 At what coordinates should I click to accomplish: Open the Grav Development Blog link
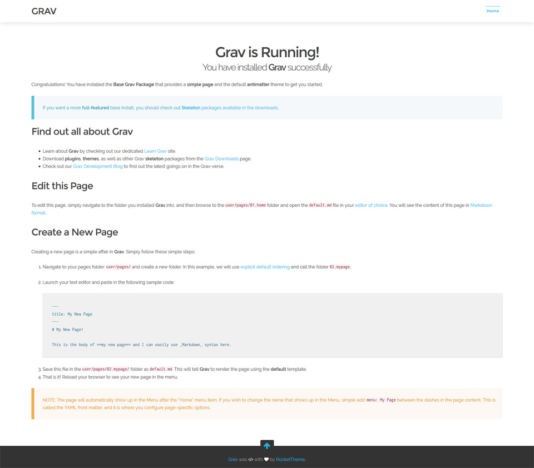(98, 166)
